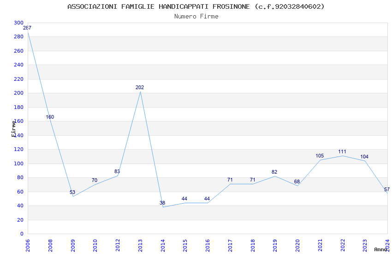Click the y-axis value 80
The image size is (392, 254).
pos(20,177)
